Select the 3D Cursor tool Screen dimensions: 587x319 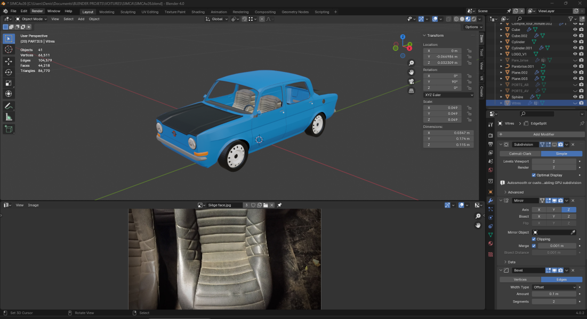tap(9, 49)
